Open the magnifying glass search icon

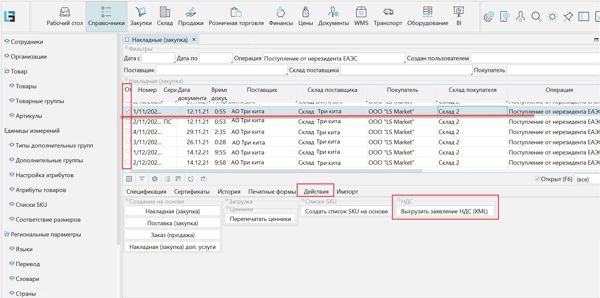coord(536,16)
